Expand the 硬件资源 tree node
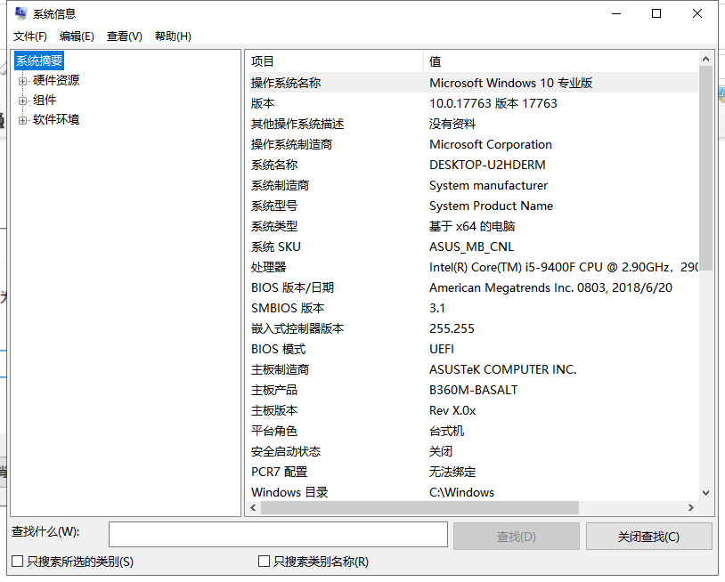Viewport: 725px width, 582px height. [20, 80]
